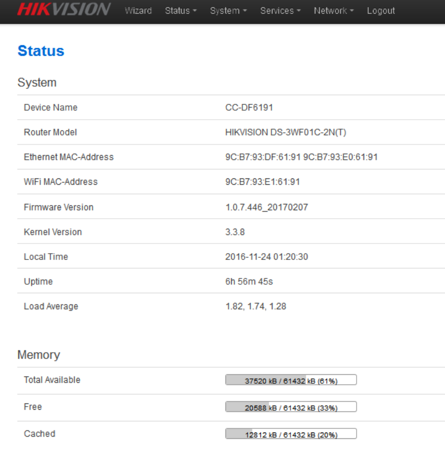
Task: Click the Load Average values
Action: [x=256, y=307]
